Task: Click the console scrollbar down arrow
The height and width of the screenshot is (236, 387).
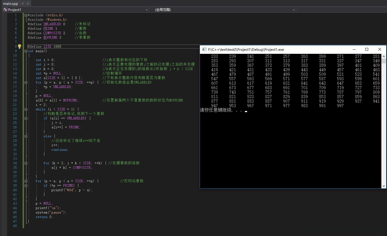Action: coord(384,186)
